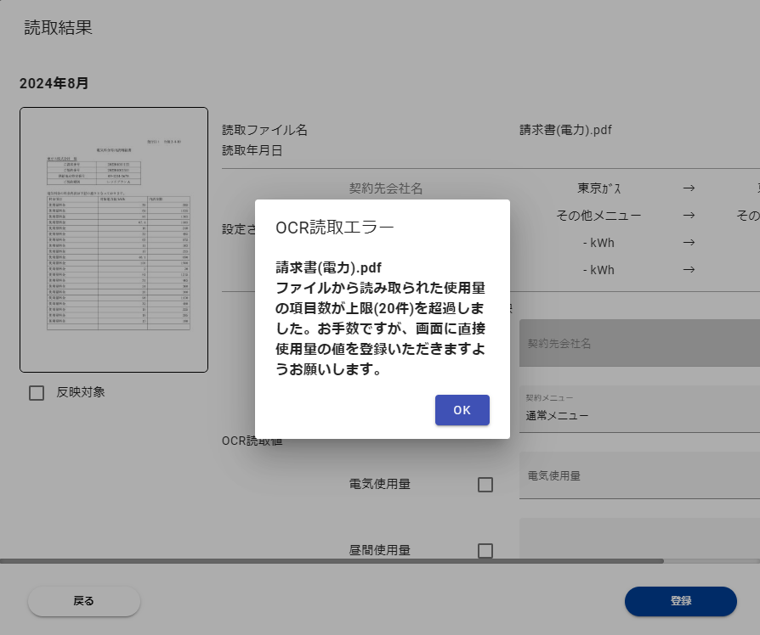The width and height of the screenshot is (760, 635).
Task: Check the 電気使用量 checkbox
Action: (485, 485)
